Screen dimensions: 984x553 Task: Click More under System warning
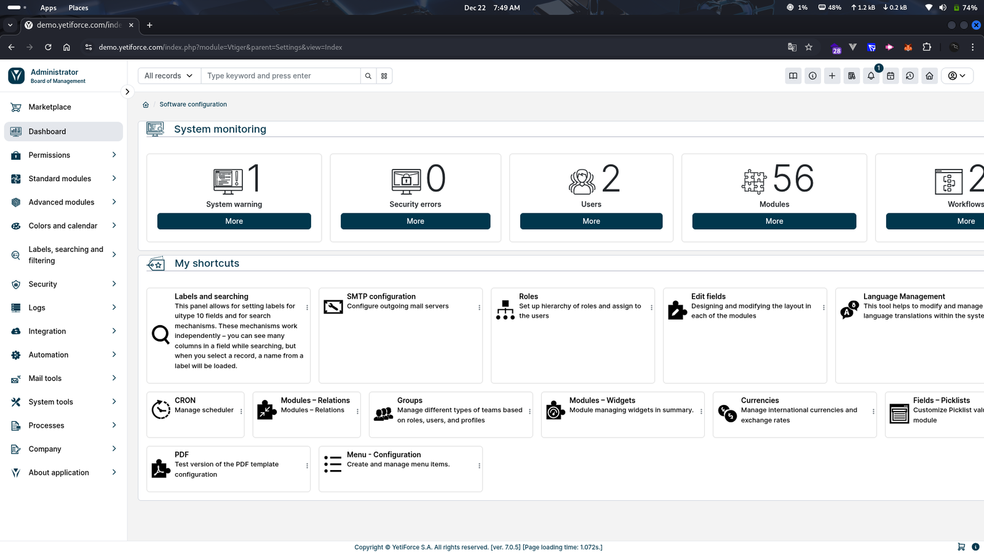[234, 221]
